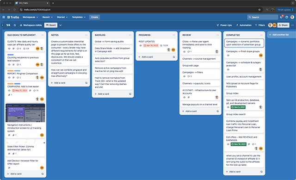Screen dimensions: 296x180
Task: Open the help question mark icon
Action: pyautogui.click(x=287, y=17)
